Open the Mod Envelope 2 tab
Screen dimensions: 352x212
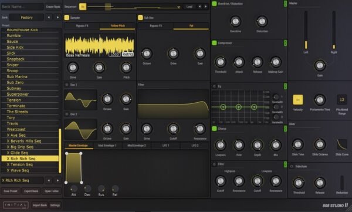click(x=137, y=146)
